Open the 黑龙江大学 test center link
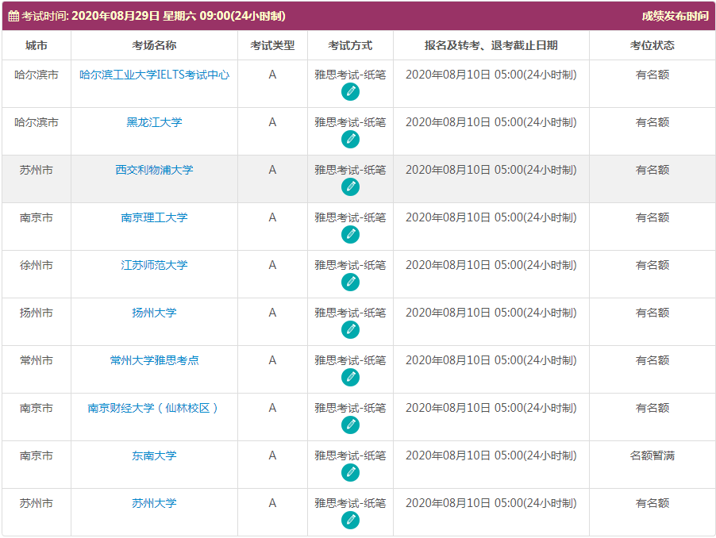716x538 pixels. tap(155, 122)
